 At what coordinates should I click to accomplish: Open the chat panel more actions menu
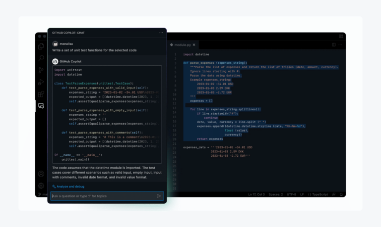(161, 33)
